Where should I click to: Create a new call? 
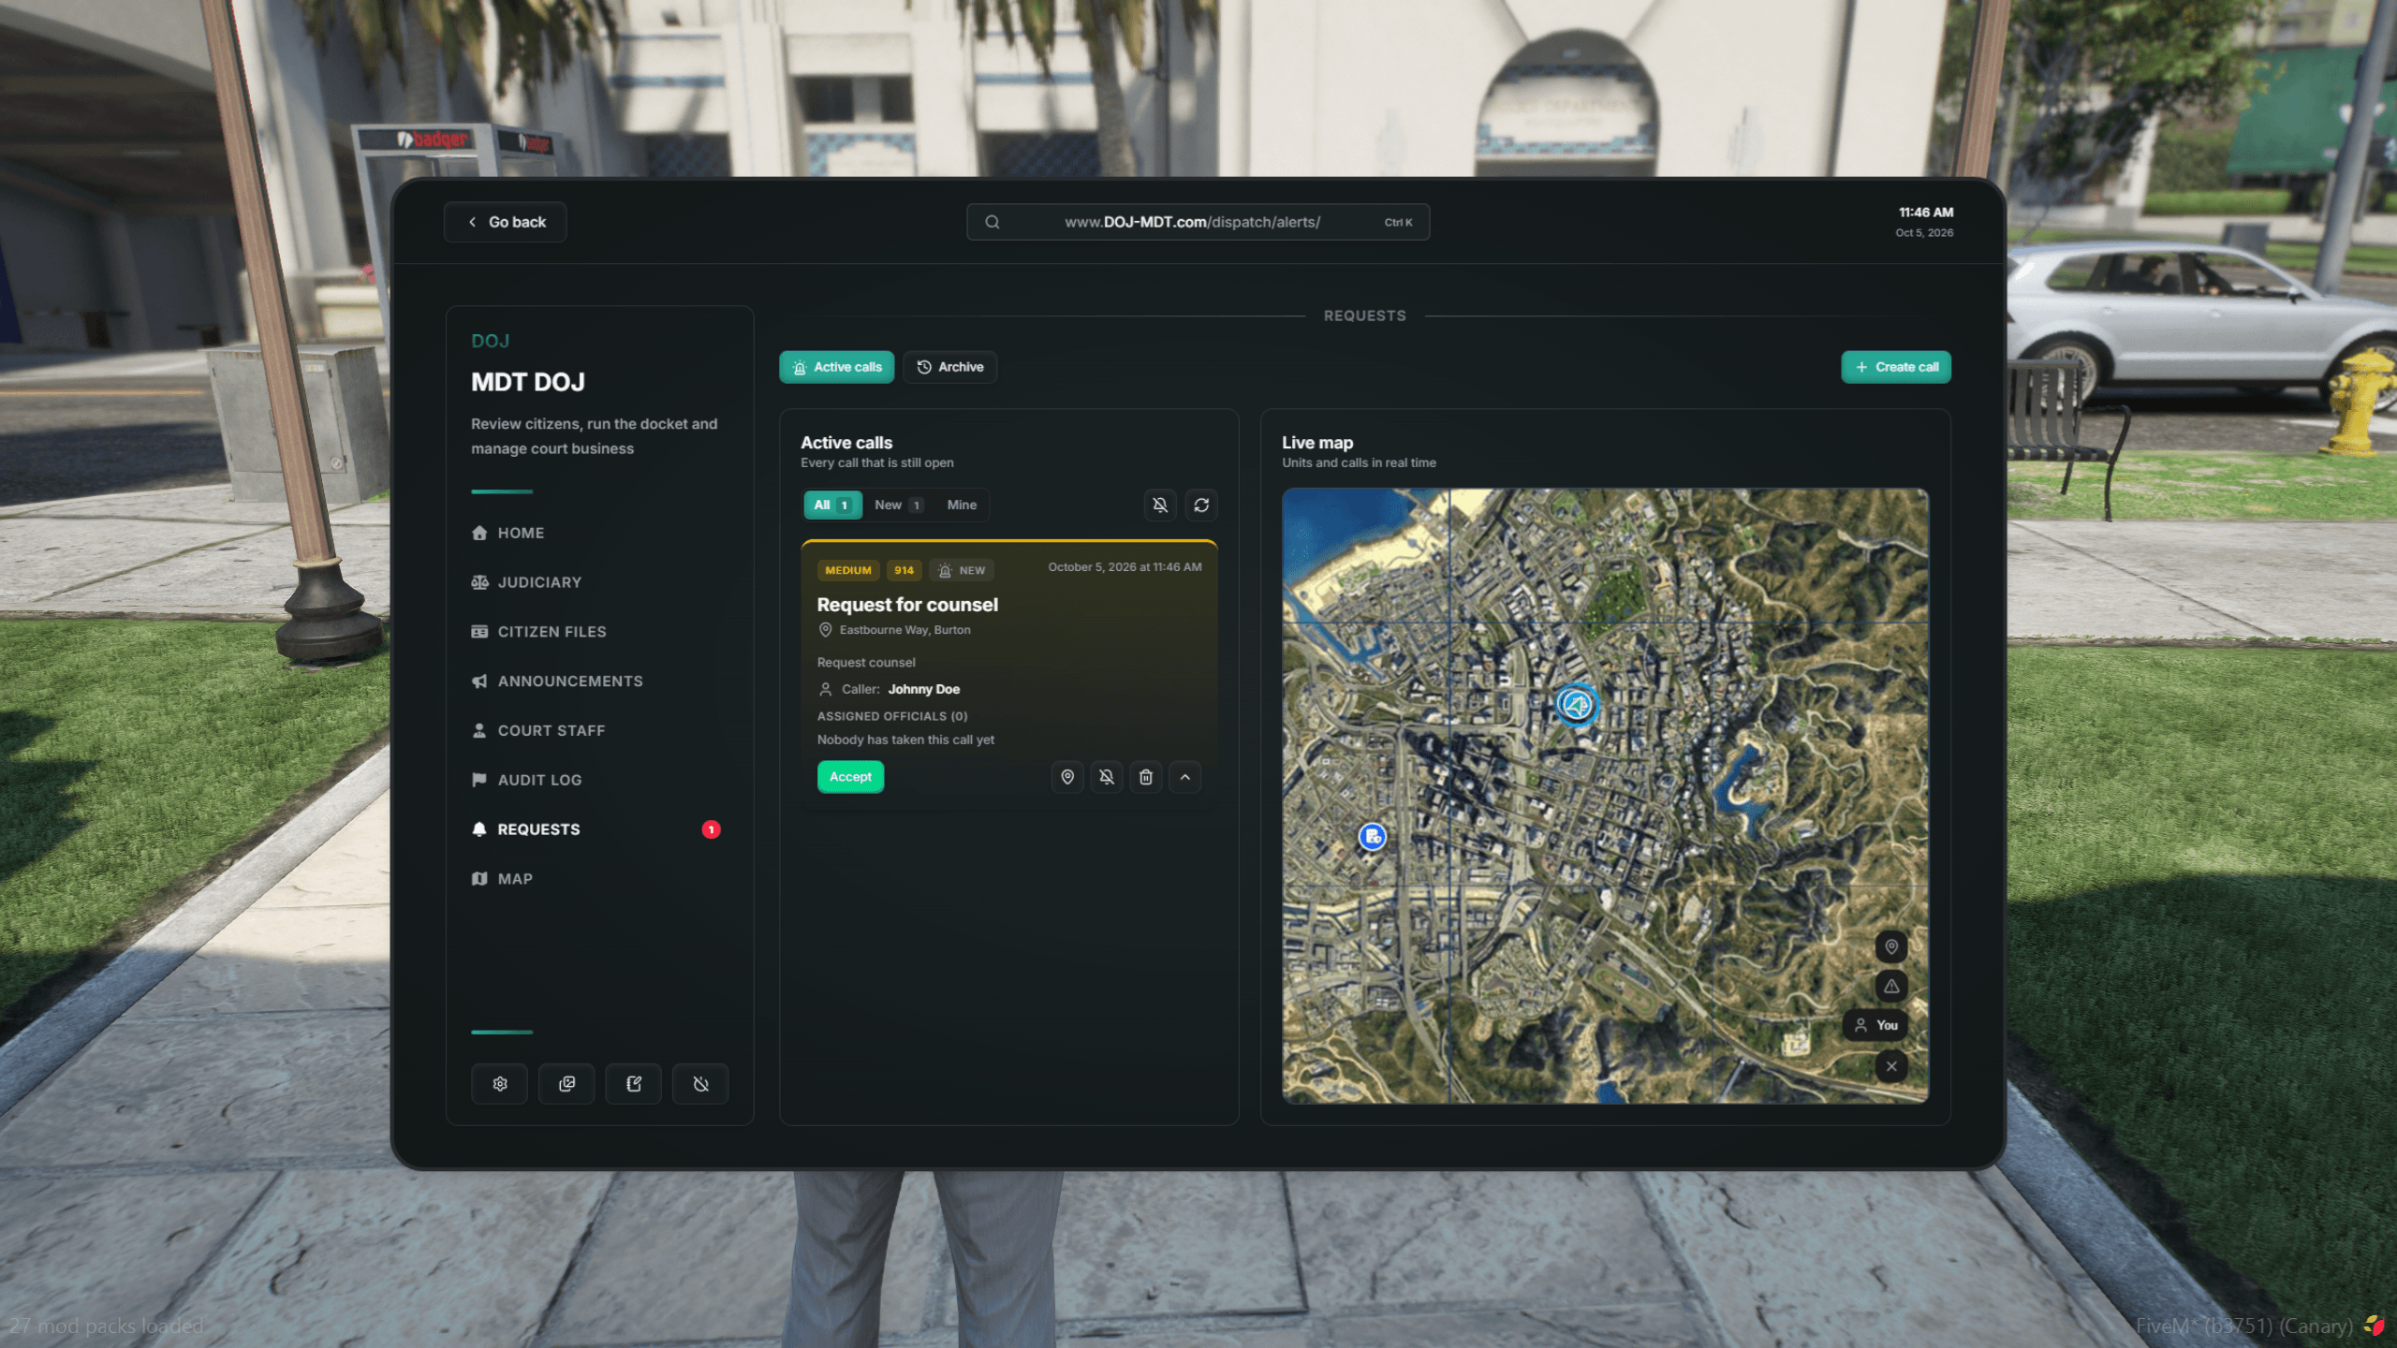[1896, 367]
